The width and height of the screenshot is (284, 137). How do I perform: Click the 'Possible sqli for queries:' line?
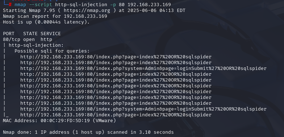click(52, 51)
